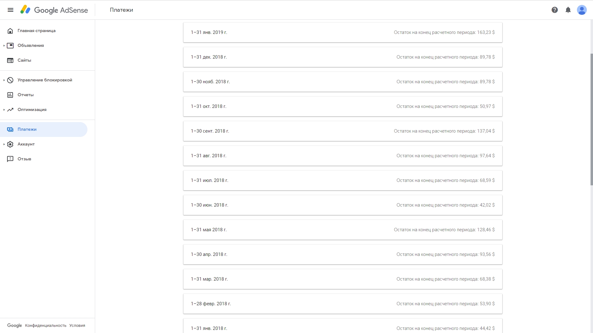Open the Оптимизация menu item
The height and width of the screenshot is (333, 593).
(x=32, y=110)
